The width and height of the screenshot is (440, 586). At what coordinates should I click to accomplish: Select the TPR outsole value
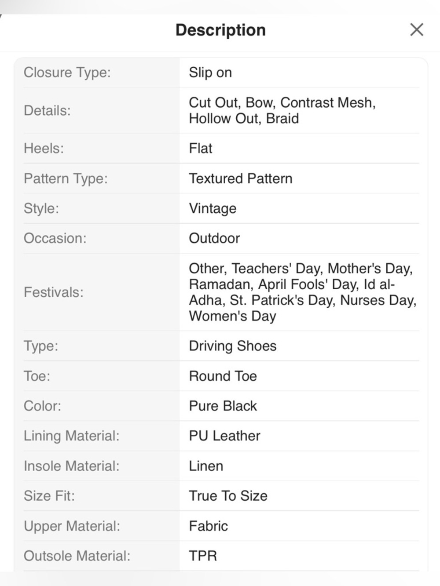pyautogui.click(x=203, y=556)
